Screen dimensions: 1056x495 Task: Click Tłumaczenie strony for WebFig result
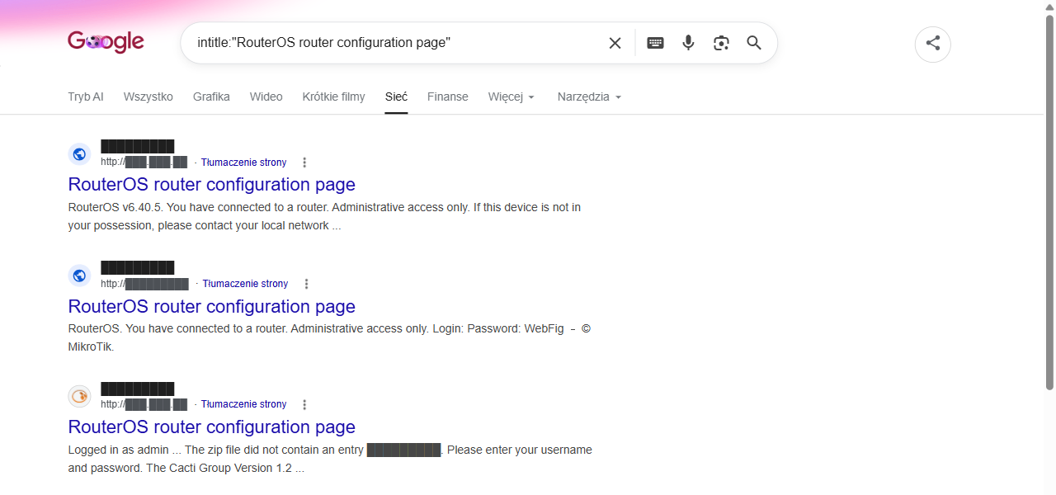click(245, 284)
